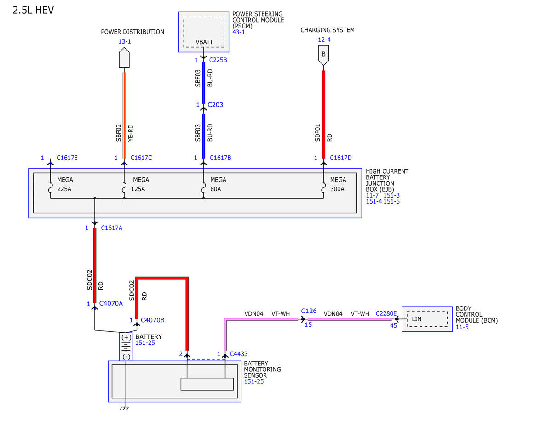Select connector C1617A label
This screenshot has height=426, width=552.
click(112, 228)
